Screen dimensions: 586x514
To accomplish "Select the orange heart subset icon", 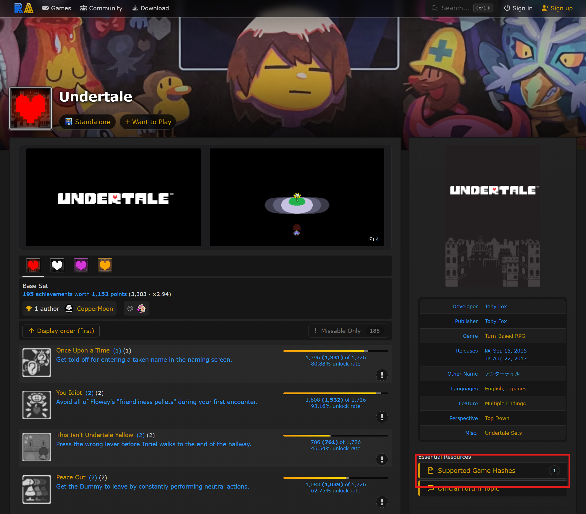I will coord(105,265).
